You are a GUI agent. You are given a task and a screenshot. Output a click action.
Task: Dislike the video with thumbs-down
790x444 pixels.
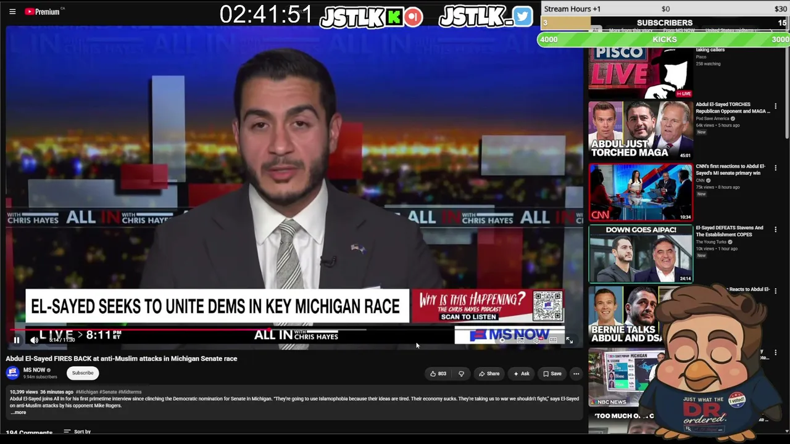pos(461,374)
